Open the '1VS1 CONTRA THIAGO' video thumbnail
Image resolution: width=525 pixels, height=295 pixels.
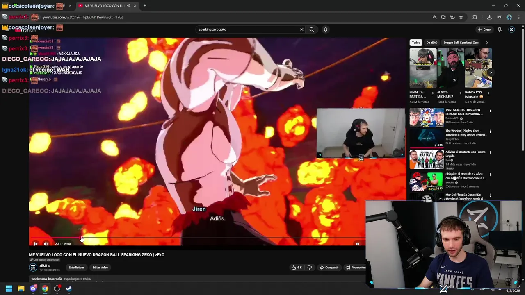(x=427, y=118)
